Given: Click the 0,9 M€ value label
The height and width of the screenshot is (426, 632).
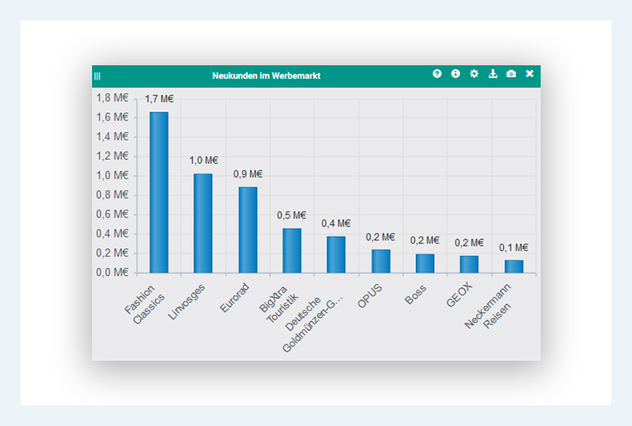Looking at the screenshot, I should click(x=248, y=174).
